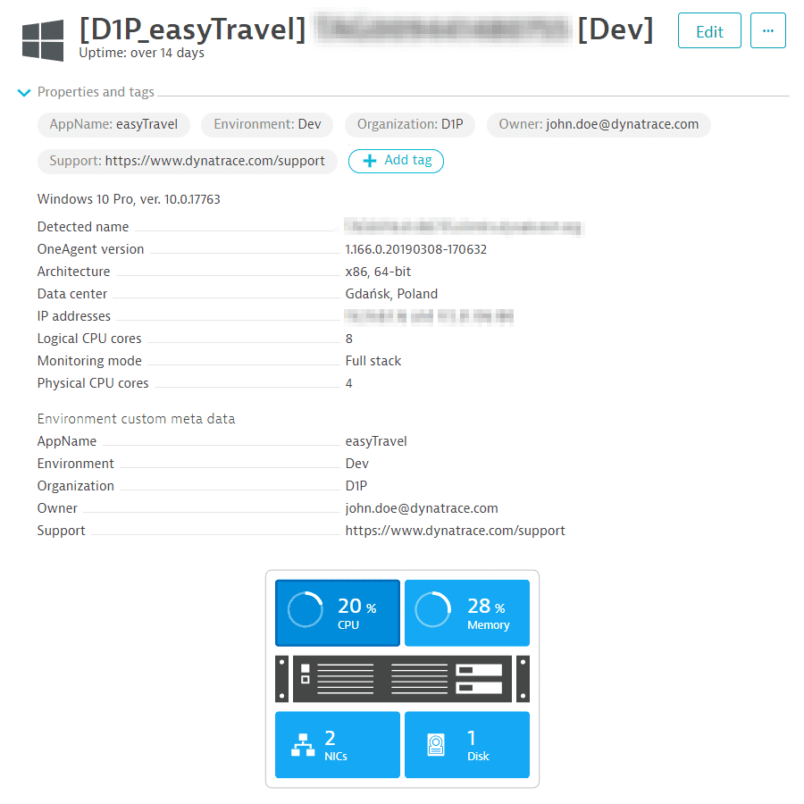Image resolution: width=804 pixels, height=804 pixels.
Task: Open the NICs tile
Action: [x=338, y=745]
